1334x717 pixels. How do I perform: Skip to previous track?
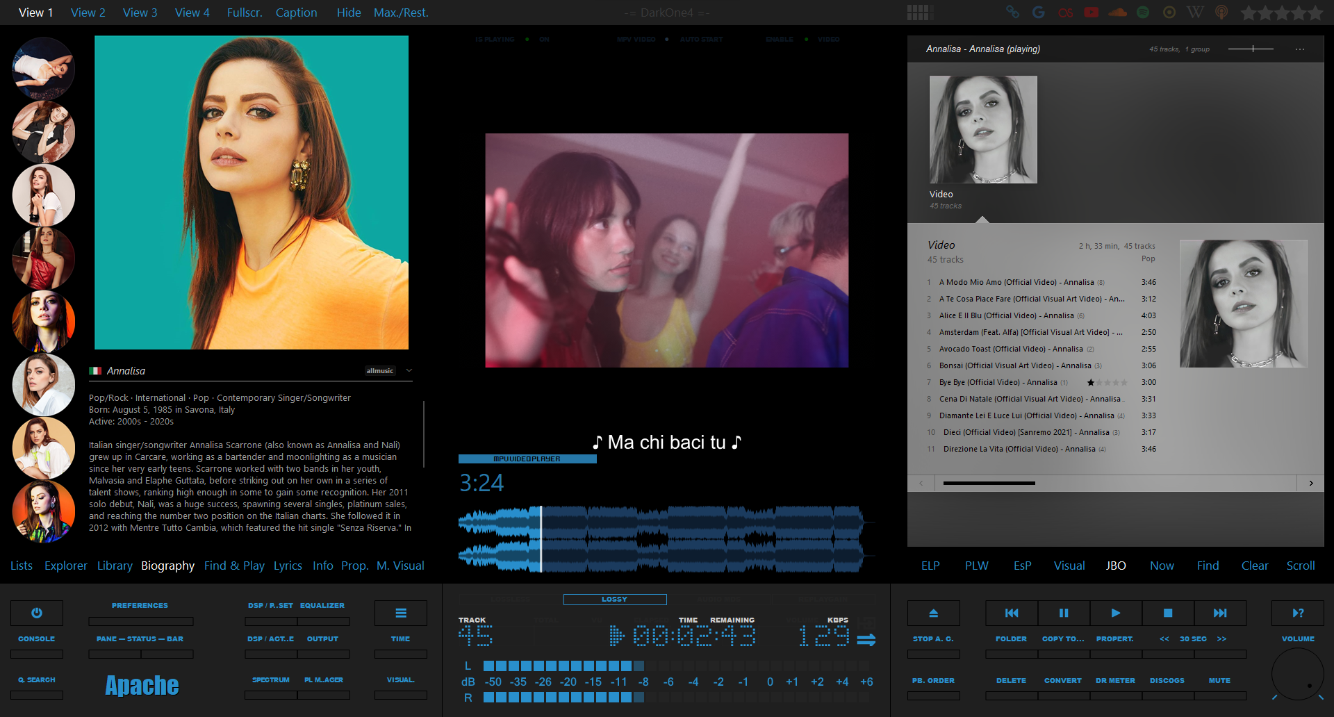[1012, 613]
